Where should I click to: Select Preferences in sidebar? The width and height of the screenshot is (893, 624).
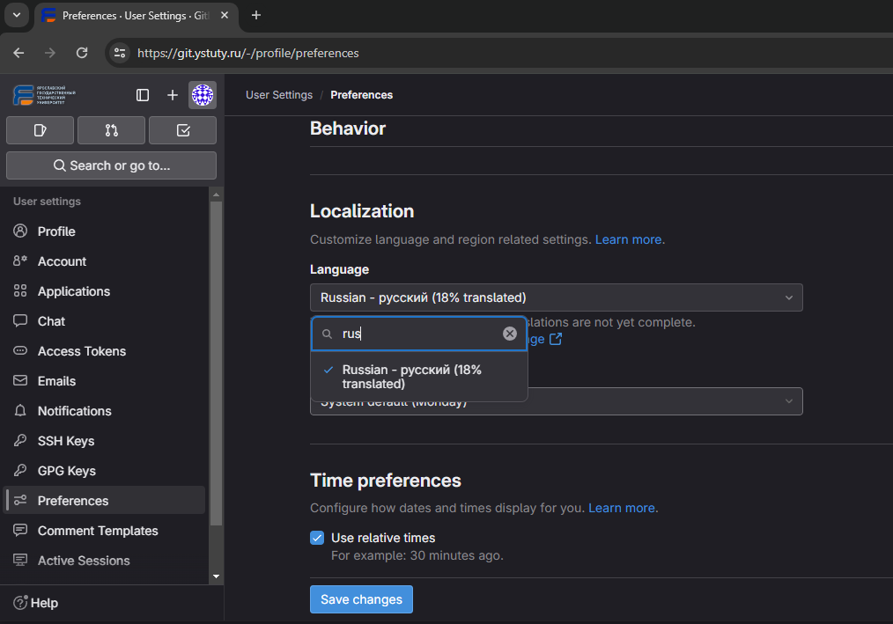click(x=104, y=501)
